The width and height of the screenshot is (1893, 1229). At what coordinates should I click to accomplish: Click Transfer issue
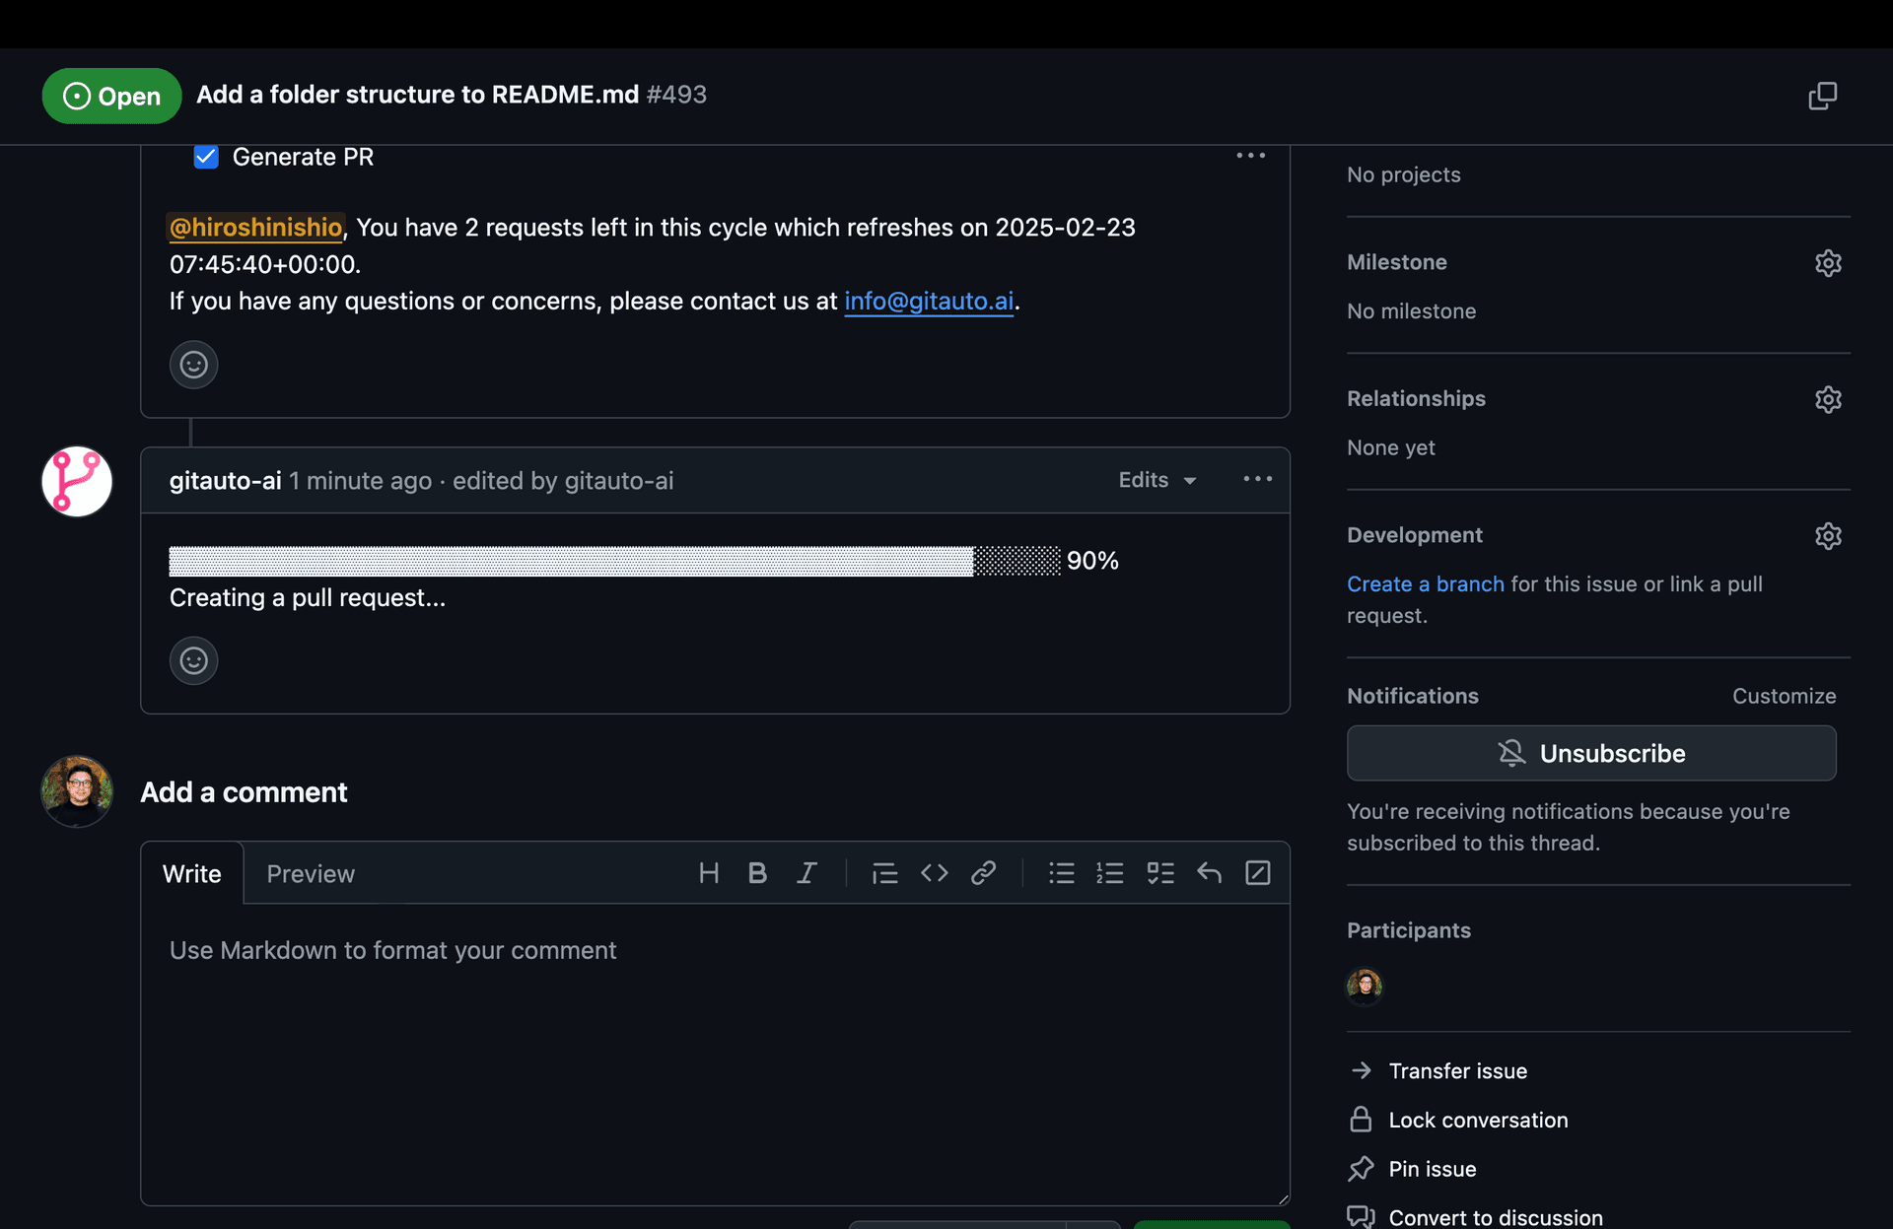click(1457, 1070)
